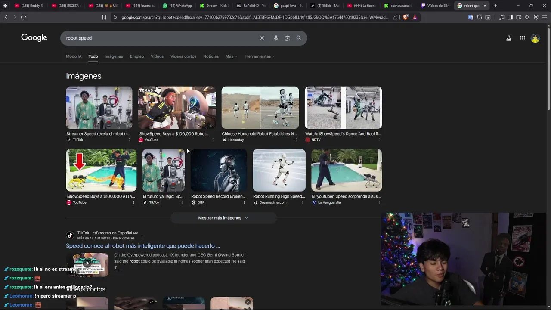551x310 pixels.
Task: Open the NDTV dance and backflip thumbnail
Action: coord(343,108)
